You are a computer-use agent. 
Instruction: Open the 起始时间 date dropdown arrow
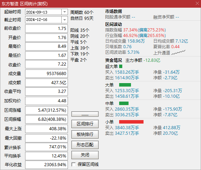pos(64,12)
